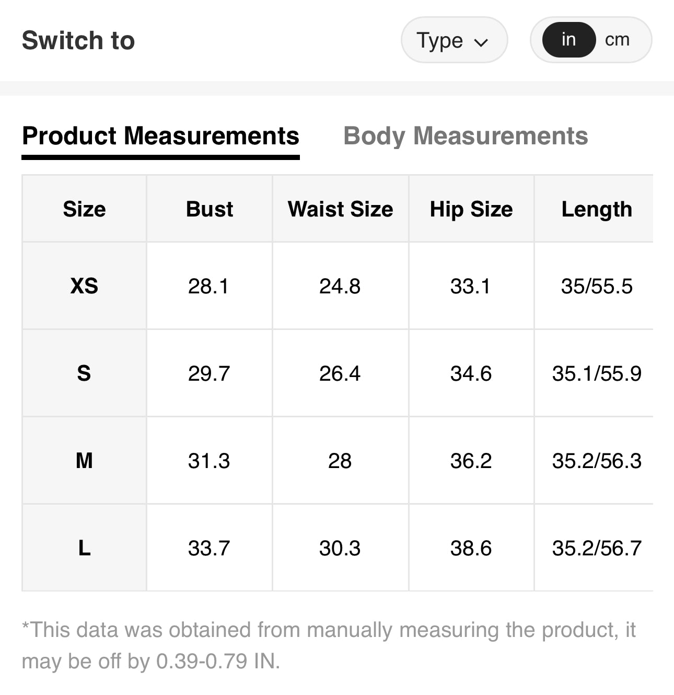
Task: Click the Switch to heading text
Action: 78,40
